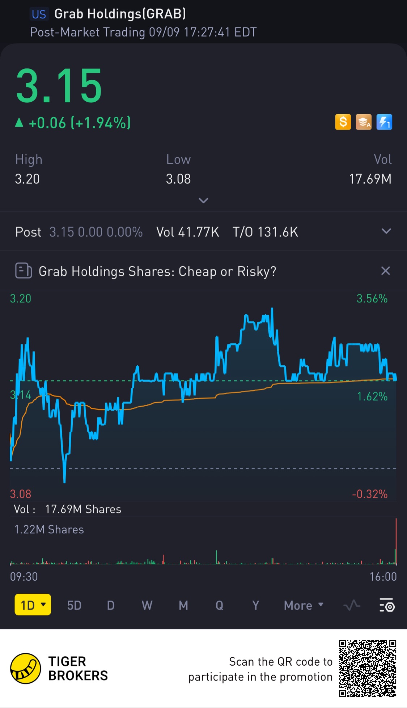Viewport: 407px width, 708px height.
Task: Tap the US market tag
Action: coord(39,14)
